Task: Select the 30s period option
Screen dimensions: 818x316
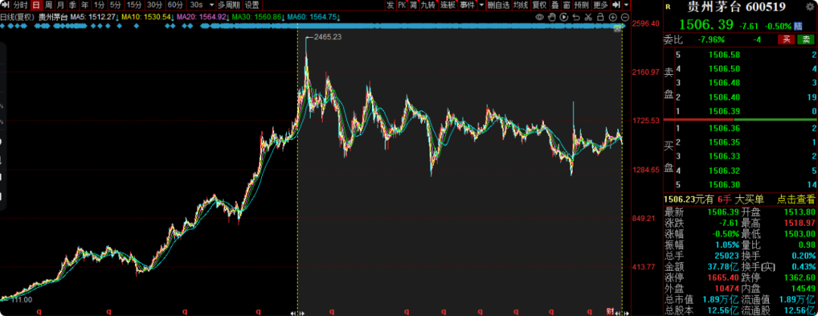Action: pos(197,5)
